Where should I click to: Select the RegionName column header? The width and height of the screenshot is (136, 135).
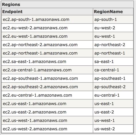point(108,12)
